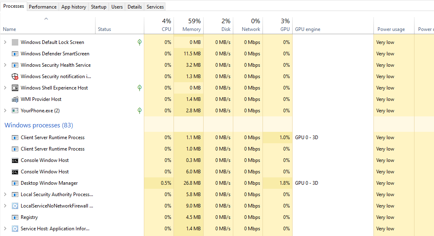Click the Desktop Window Manager icon
The image size is (434, 236).
[15, 183]
